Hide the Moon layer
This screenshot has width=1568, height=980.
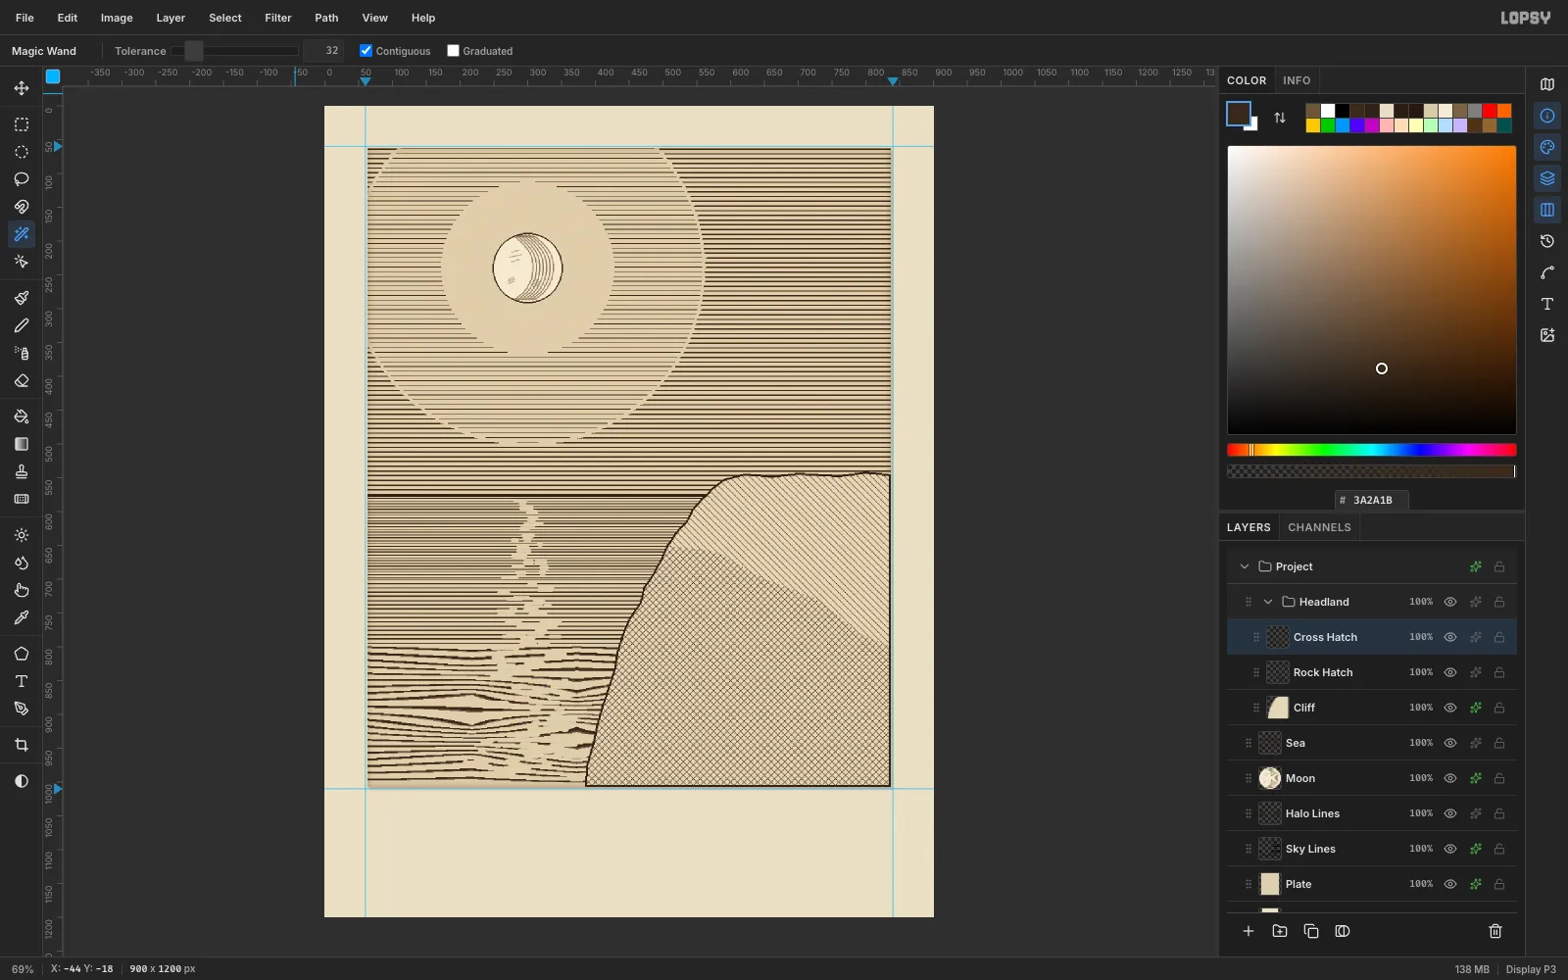pos(1450,778)
